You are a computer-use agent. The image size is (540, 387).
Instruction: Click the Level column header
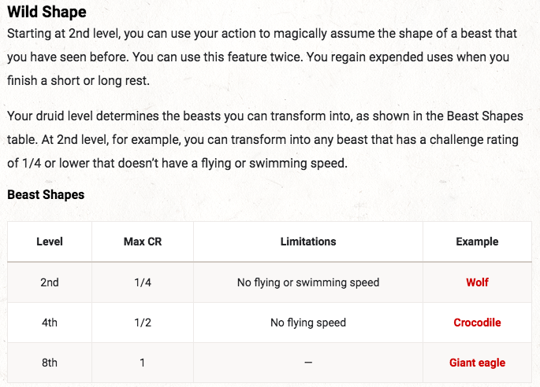50,241
